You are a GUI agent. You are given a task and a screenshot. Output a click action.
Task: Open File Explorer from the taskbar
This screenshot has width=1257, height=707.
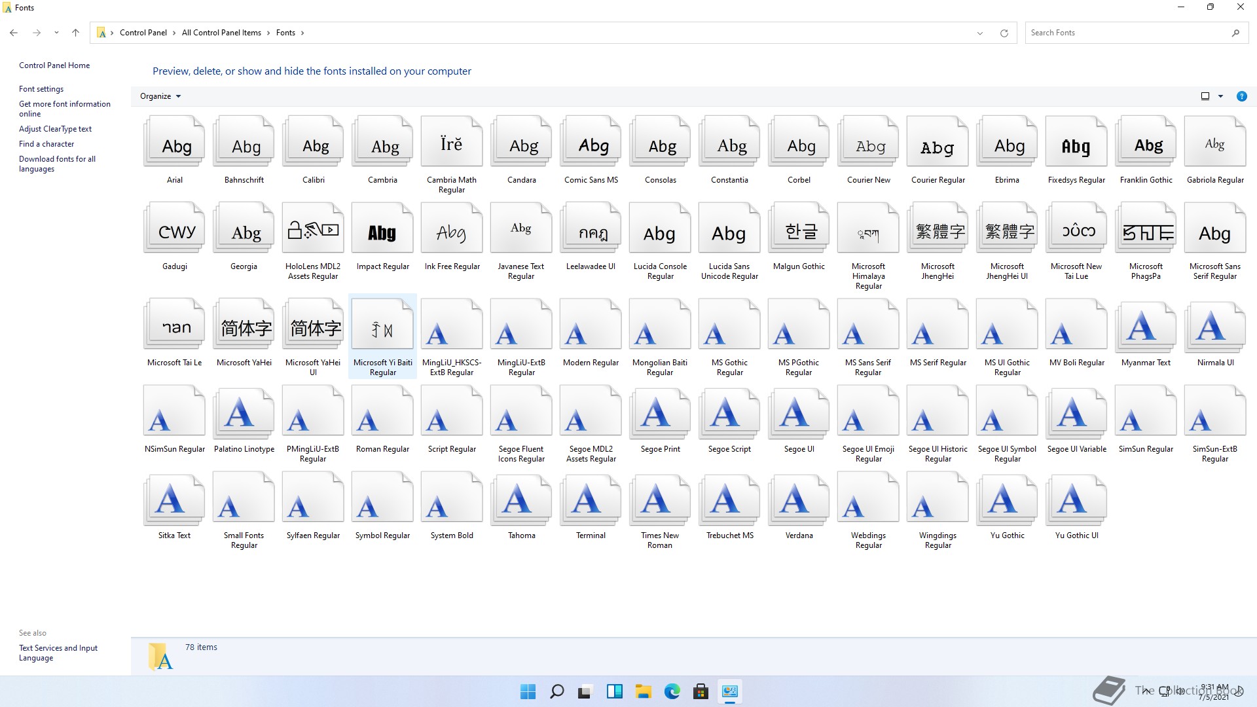click(x=643, y=691)
